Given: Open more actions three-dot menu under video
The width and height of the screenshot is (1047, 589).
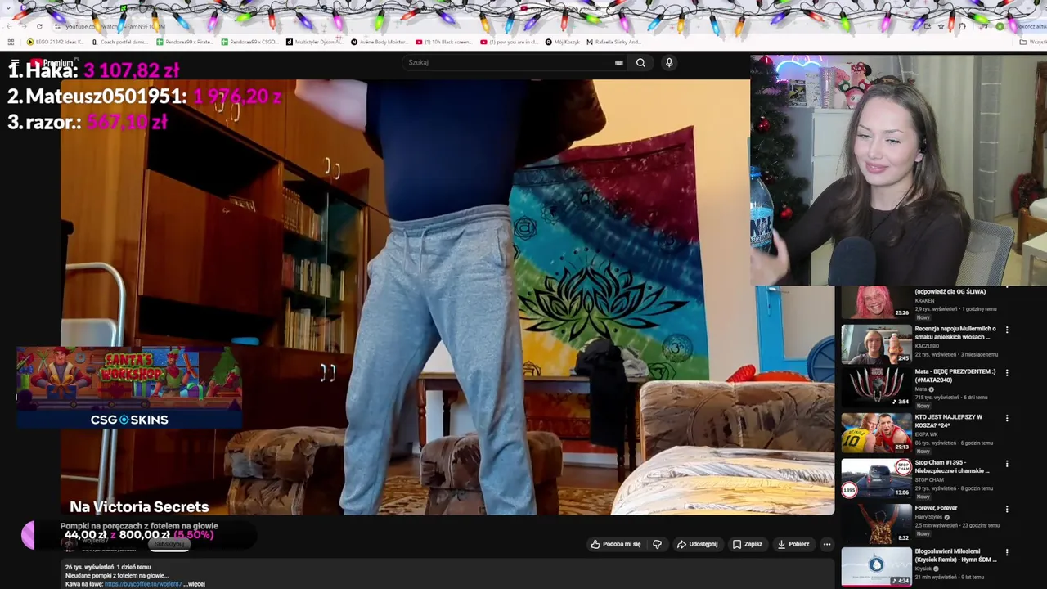Looking at the screenshot, I should click(x=826, y=544).
